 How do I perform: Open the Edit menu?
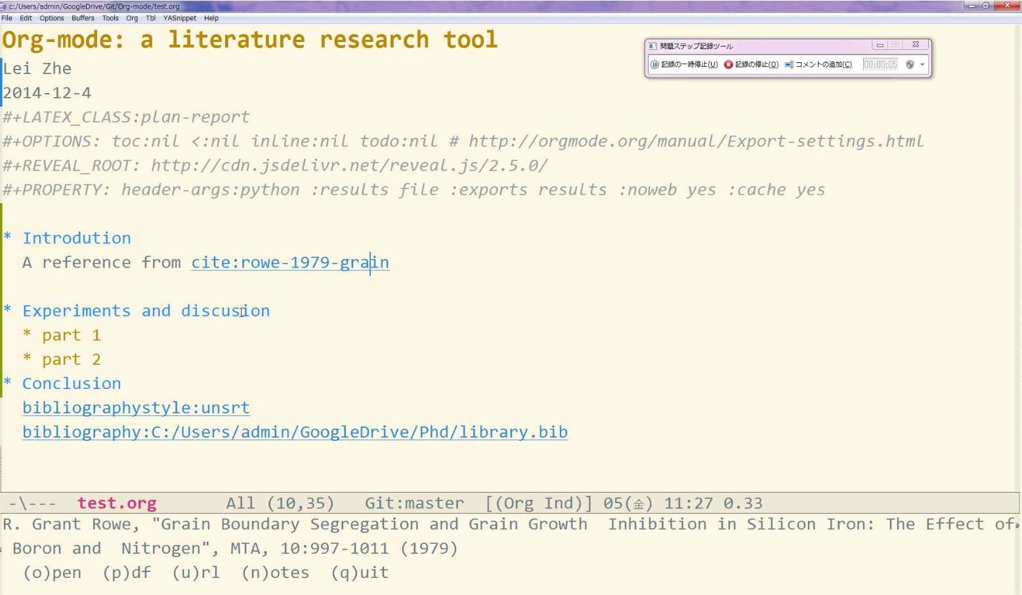pos(26,18)
